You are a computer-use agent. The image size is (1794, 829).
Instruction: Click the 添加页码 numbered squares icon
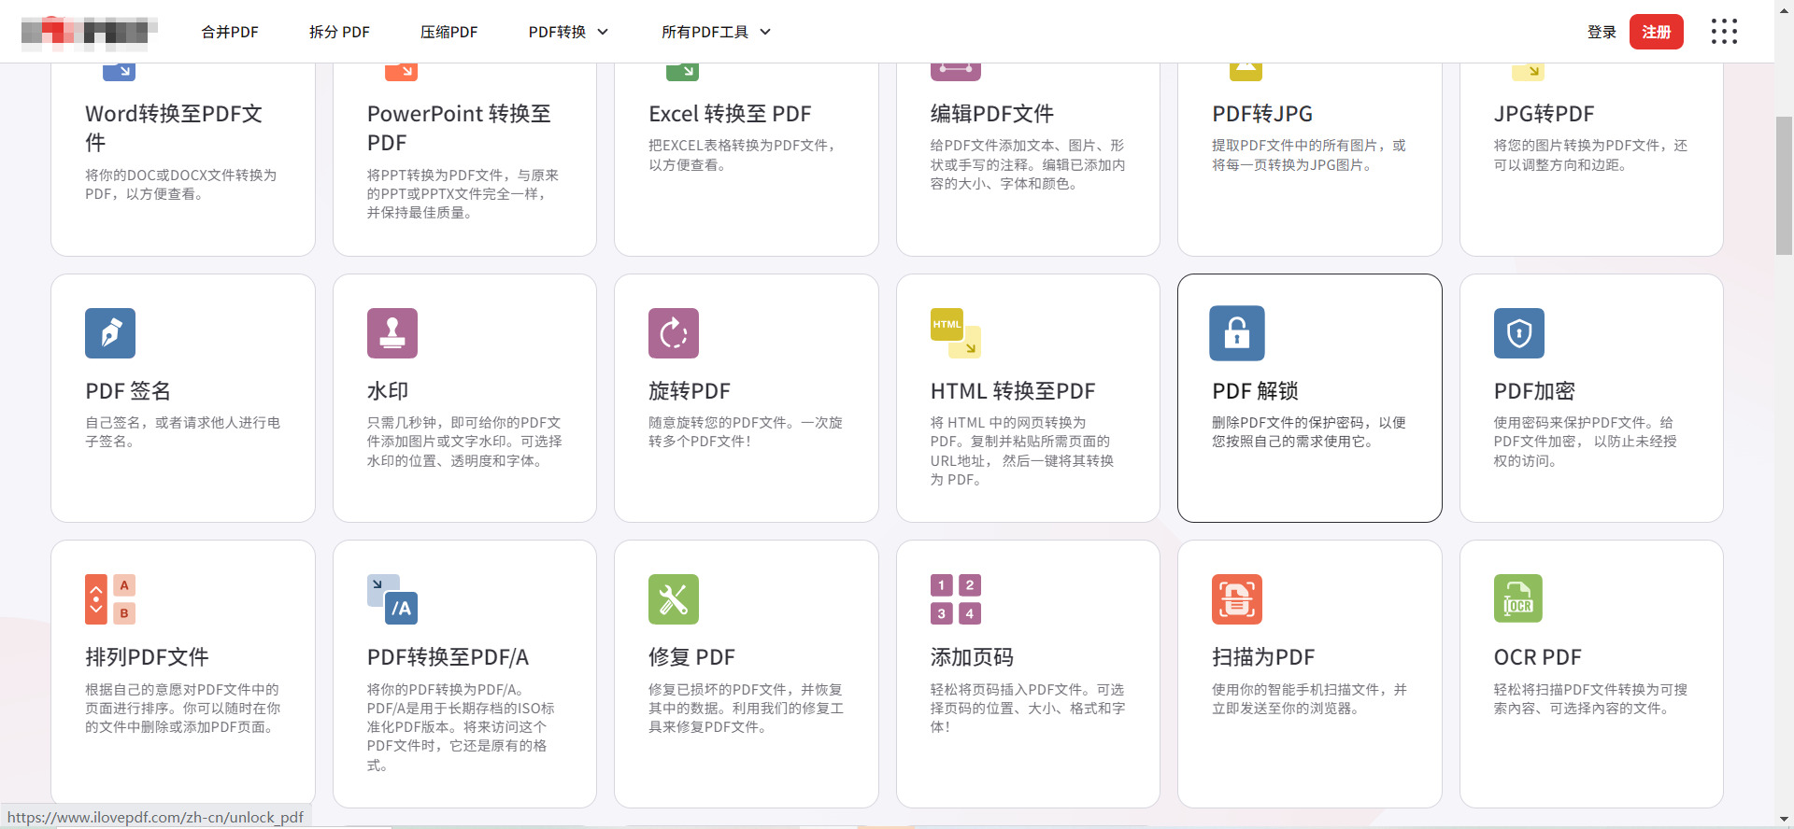tap(955, 599)
